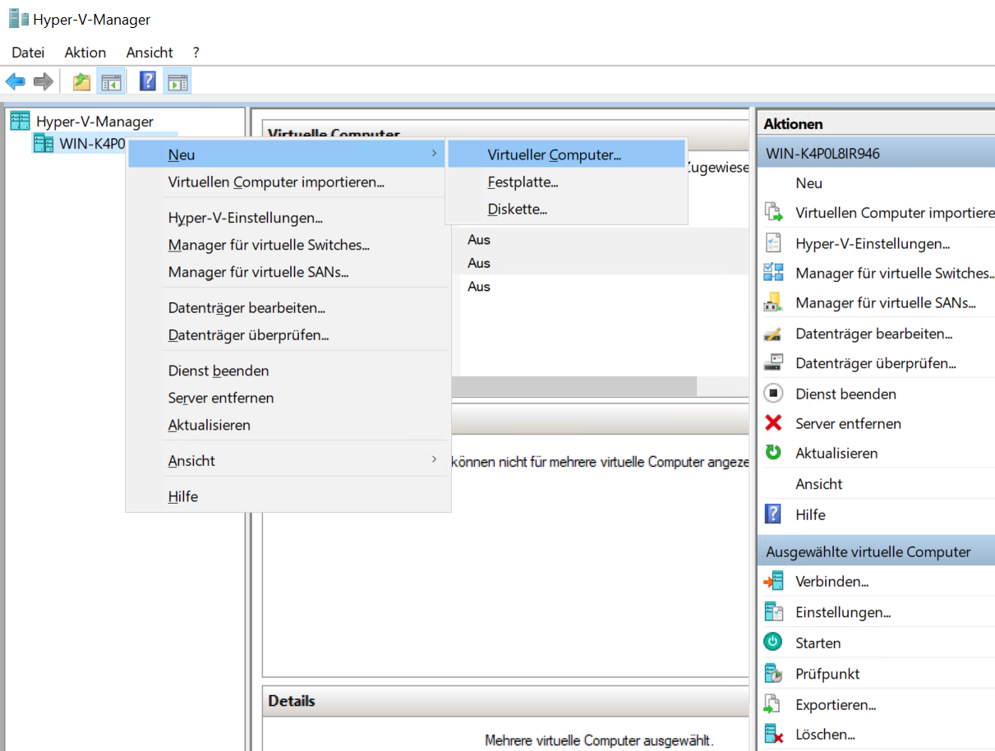Select Virtueller Computer... in the submenu
995x751 pixels.
tap(554, 154)
